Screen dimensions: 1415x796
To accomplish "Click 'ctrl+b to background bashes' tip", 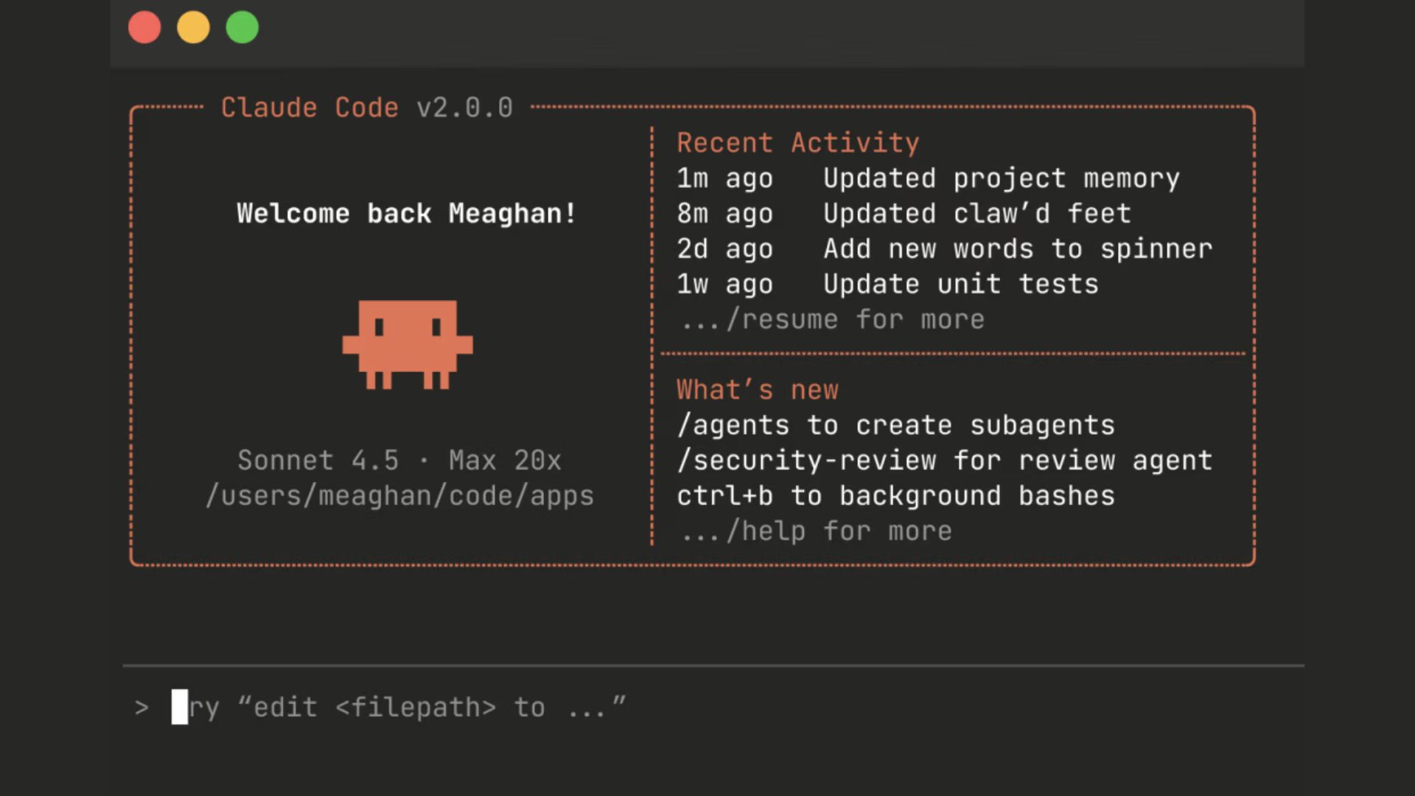I will pos(895,496).
